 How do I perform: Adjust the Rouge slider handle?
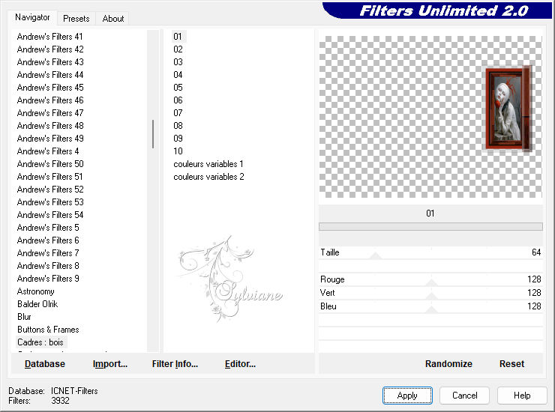pos(431,282)
